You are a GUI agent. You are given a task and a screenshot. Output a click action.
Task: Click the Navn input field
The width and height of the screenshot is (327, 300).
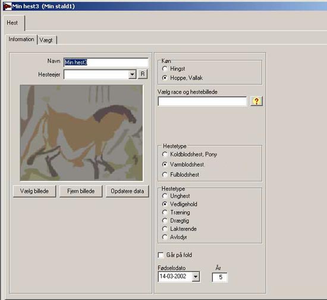106,62
